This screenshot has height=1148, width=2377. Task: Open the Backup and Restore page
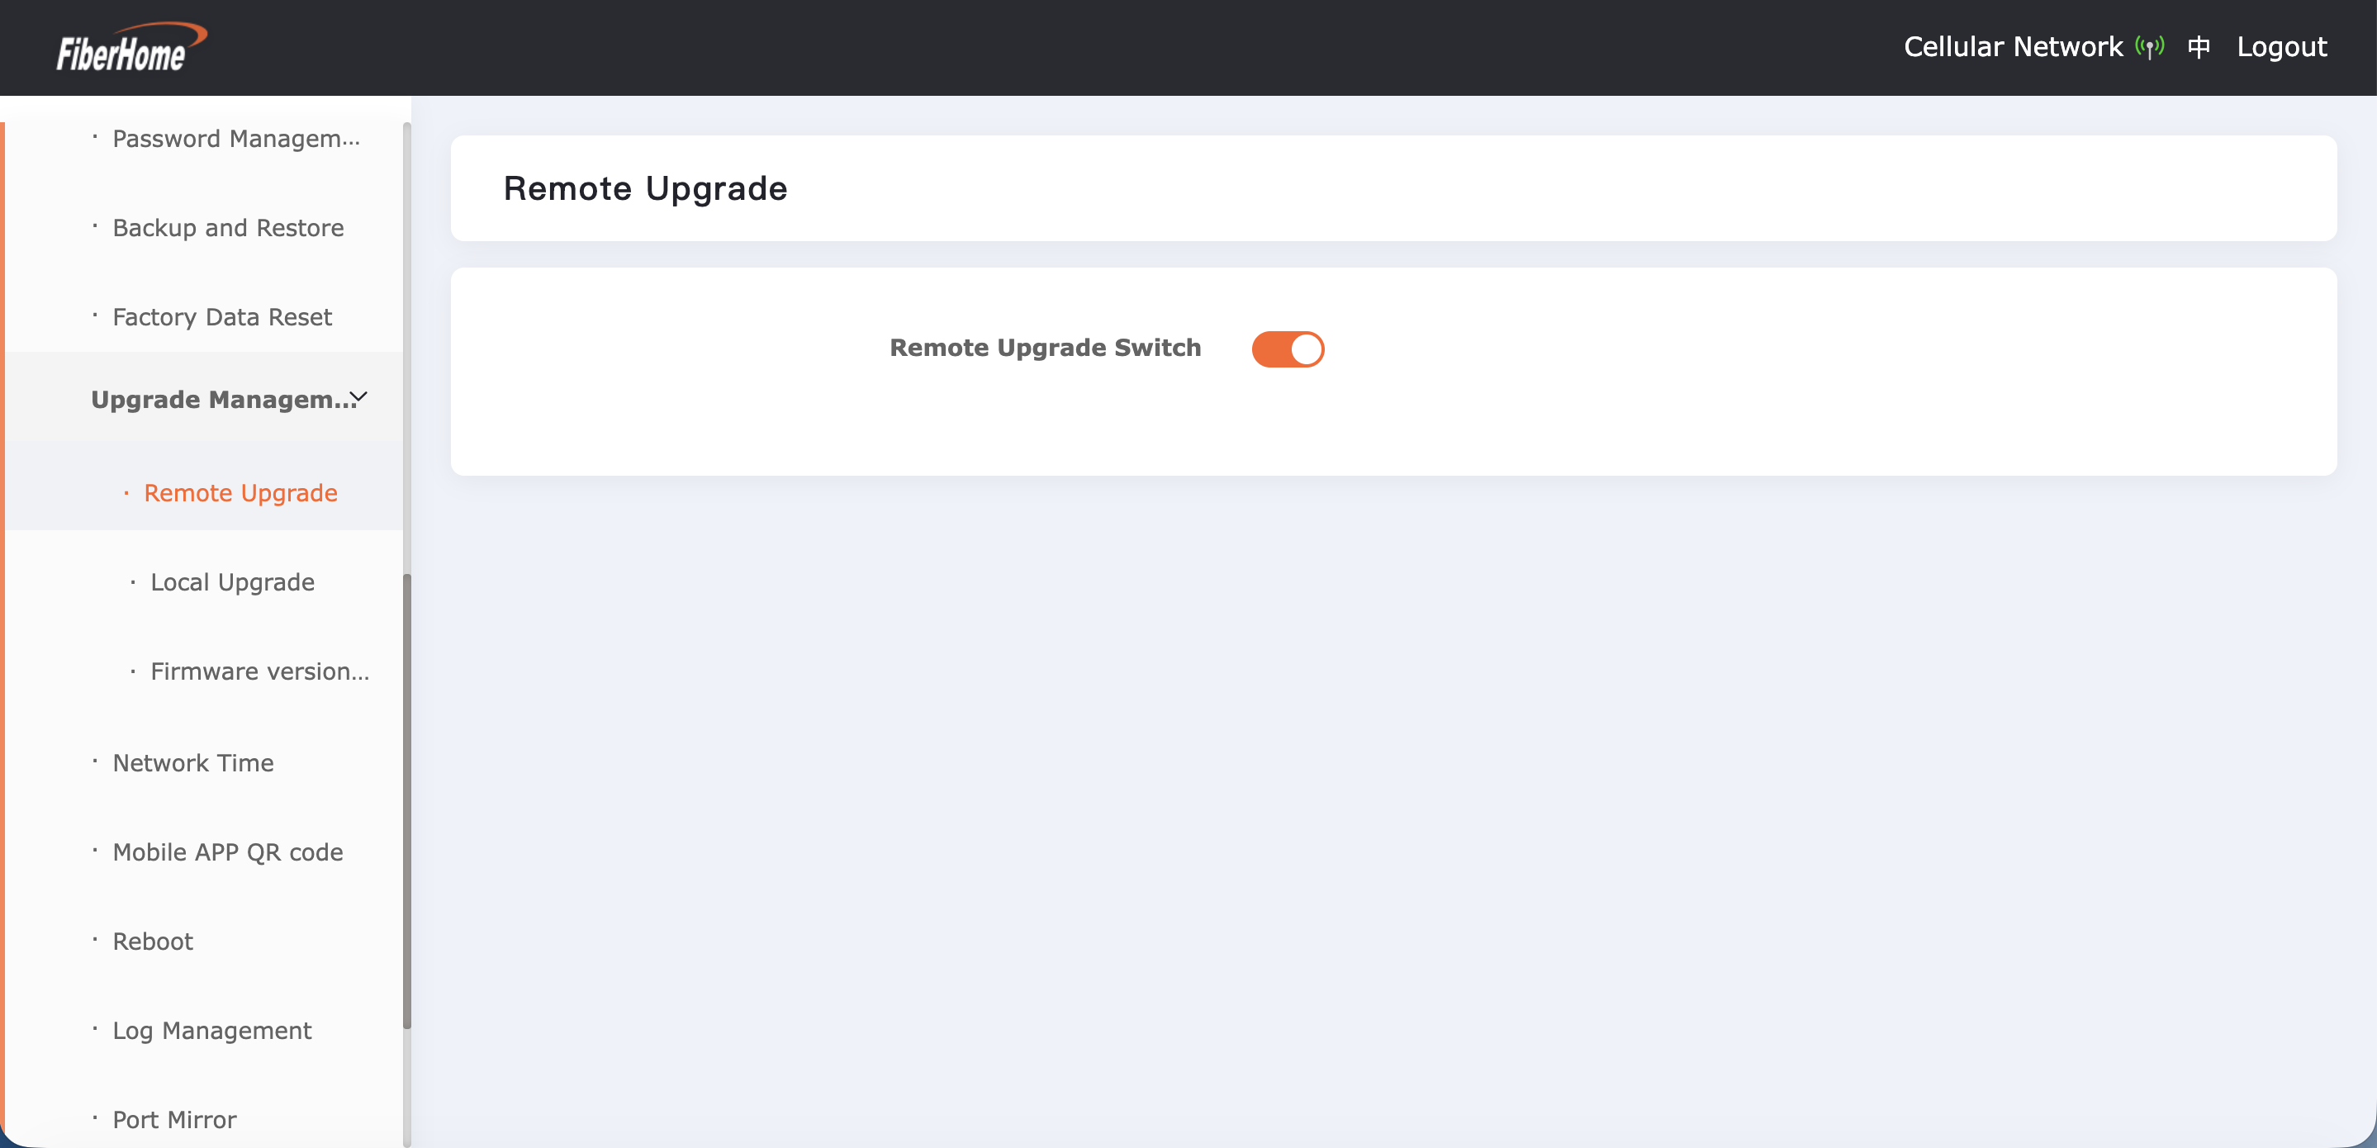[x=228, y=228]
